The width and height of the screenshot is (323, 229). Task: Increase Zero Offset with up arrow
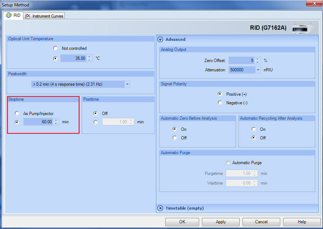[x=258, y=59]
